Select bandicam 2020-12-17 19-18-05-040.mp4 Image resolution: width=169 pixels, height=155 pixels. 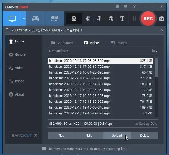pyautogui.click(x=100, y=107)
